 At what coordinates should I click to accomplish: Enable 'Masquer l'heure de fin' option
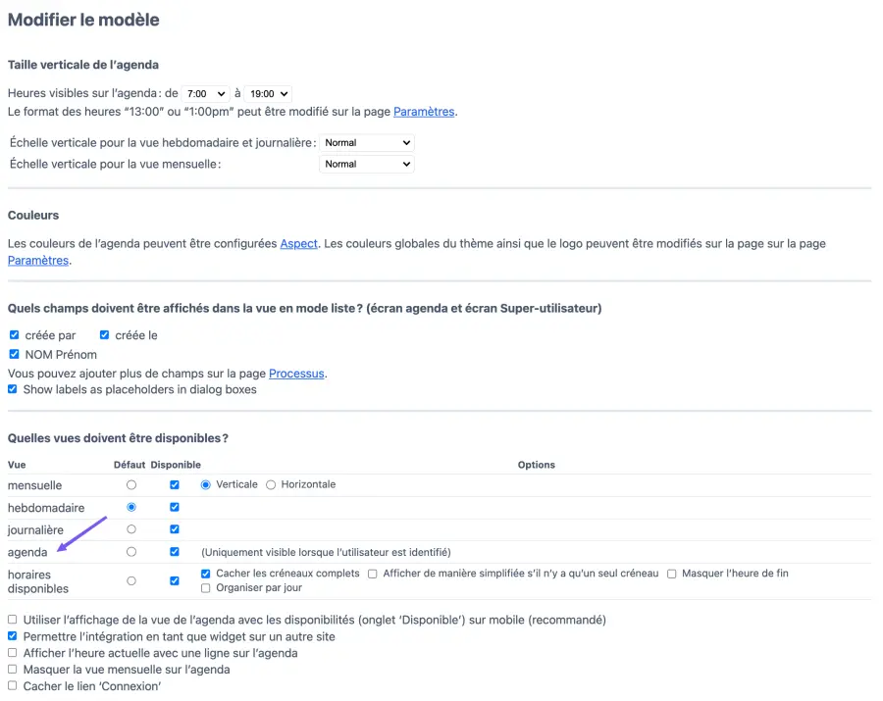coord(672,574)
